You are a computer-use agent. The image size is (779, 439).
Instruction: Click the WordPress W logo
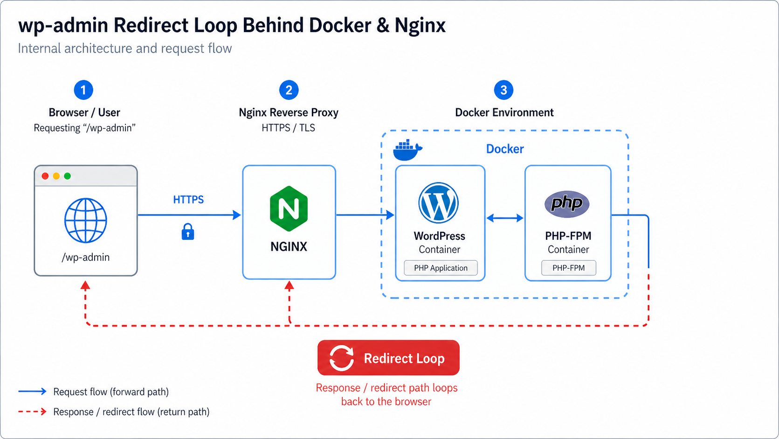click(439, 203)
